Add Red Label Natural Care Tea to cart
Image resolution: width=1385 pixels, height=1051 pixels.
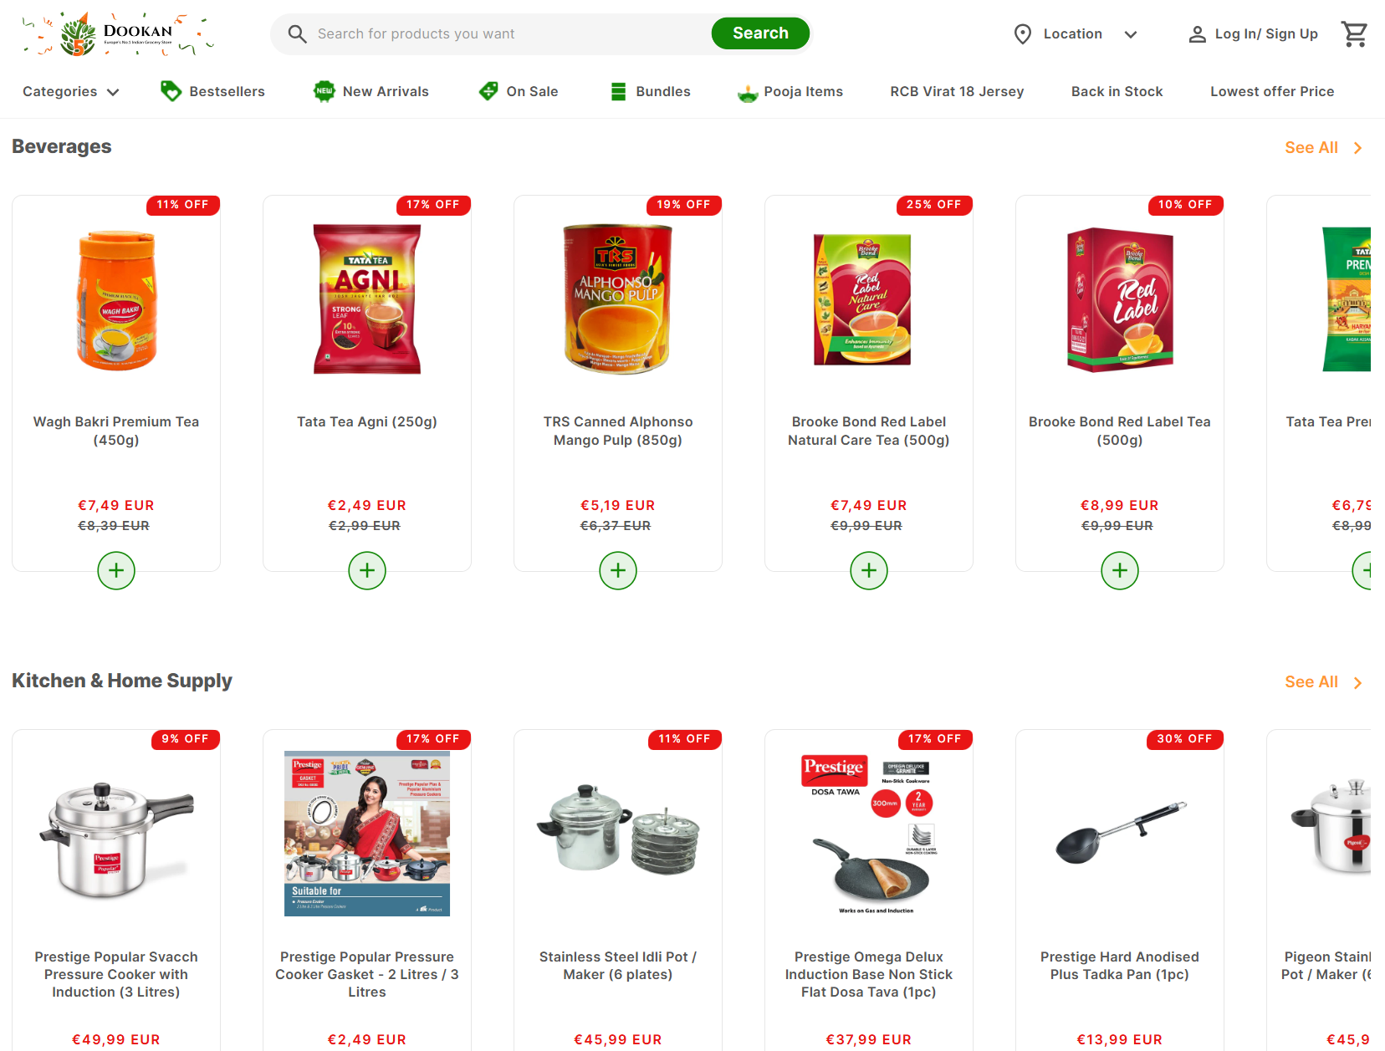869,571
